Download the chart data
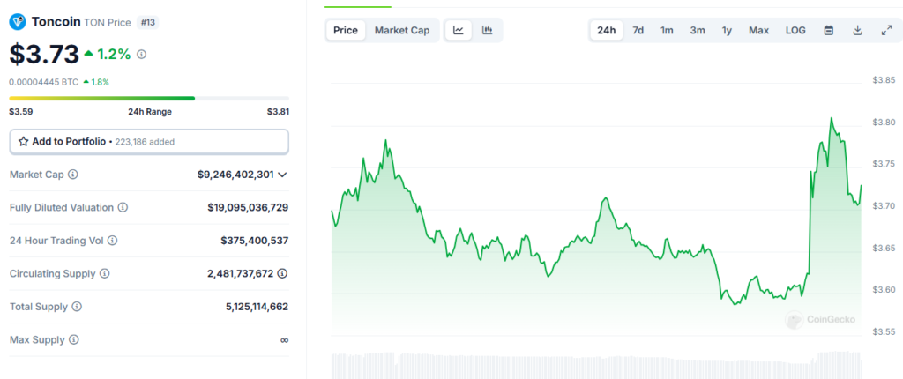903x379 pixels. pyautogui.click(x=857, y=31)
